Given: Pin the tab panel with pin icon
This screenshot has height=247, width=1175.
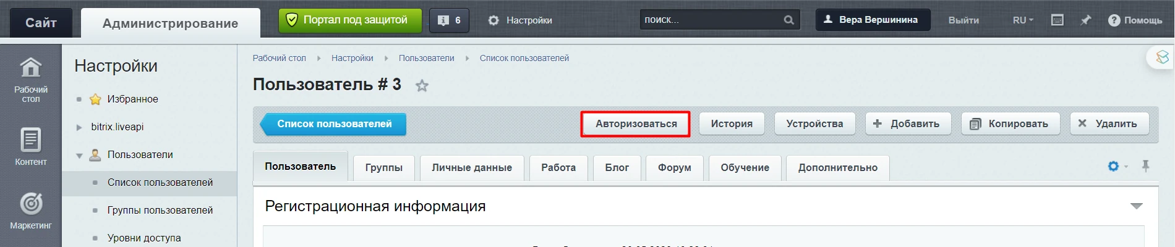Looking at the screenshot, I should click(x=1145, y=166).
